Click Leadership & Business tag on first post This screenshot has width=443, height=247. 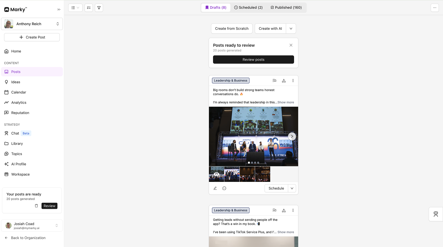(x=231, y=81)
